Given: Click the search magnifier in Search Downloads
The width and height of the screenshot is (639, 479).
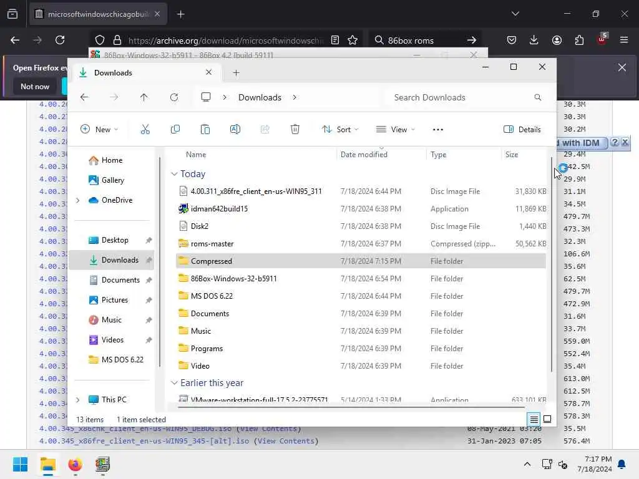Looking at the screenshot, I should (x=537, y=97).
